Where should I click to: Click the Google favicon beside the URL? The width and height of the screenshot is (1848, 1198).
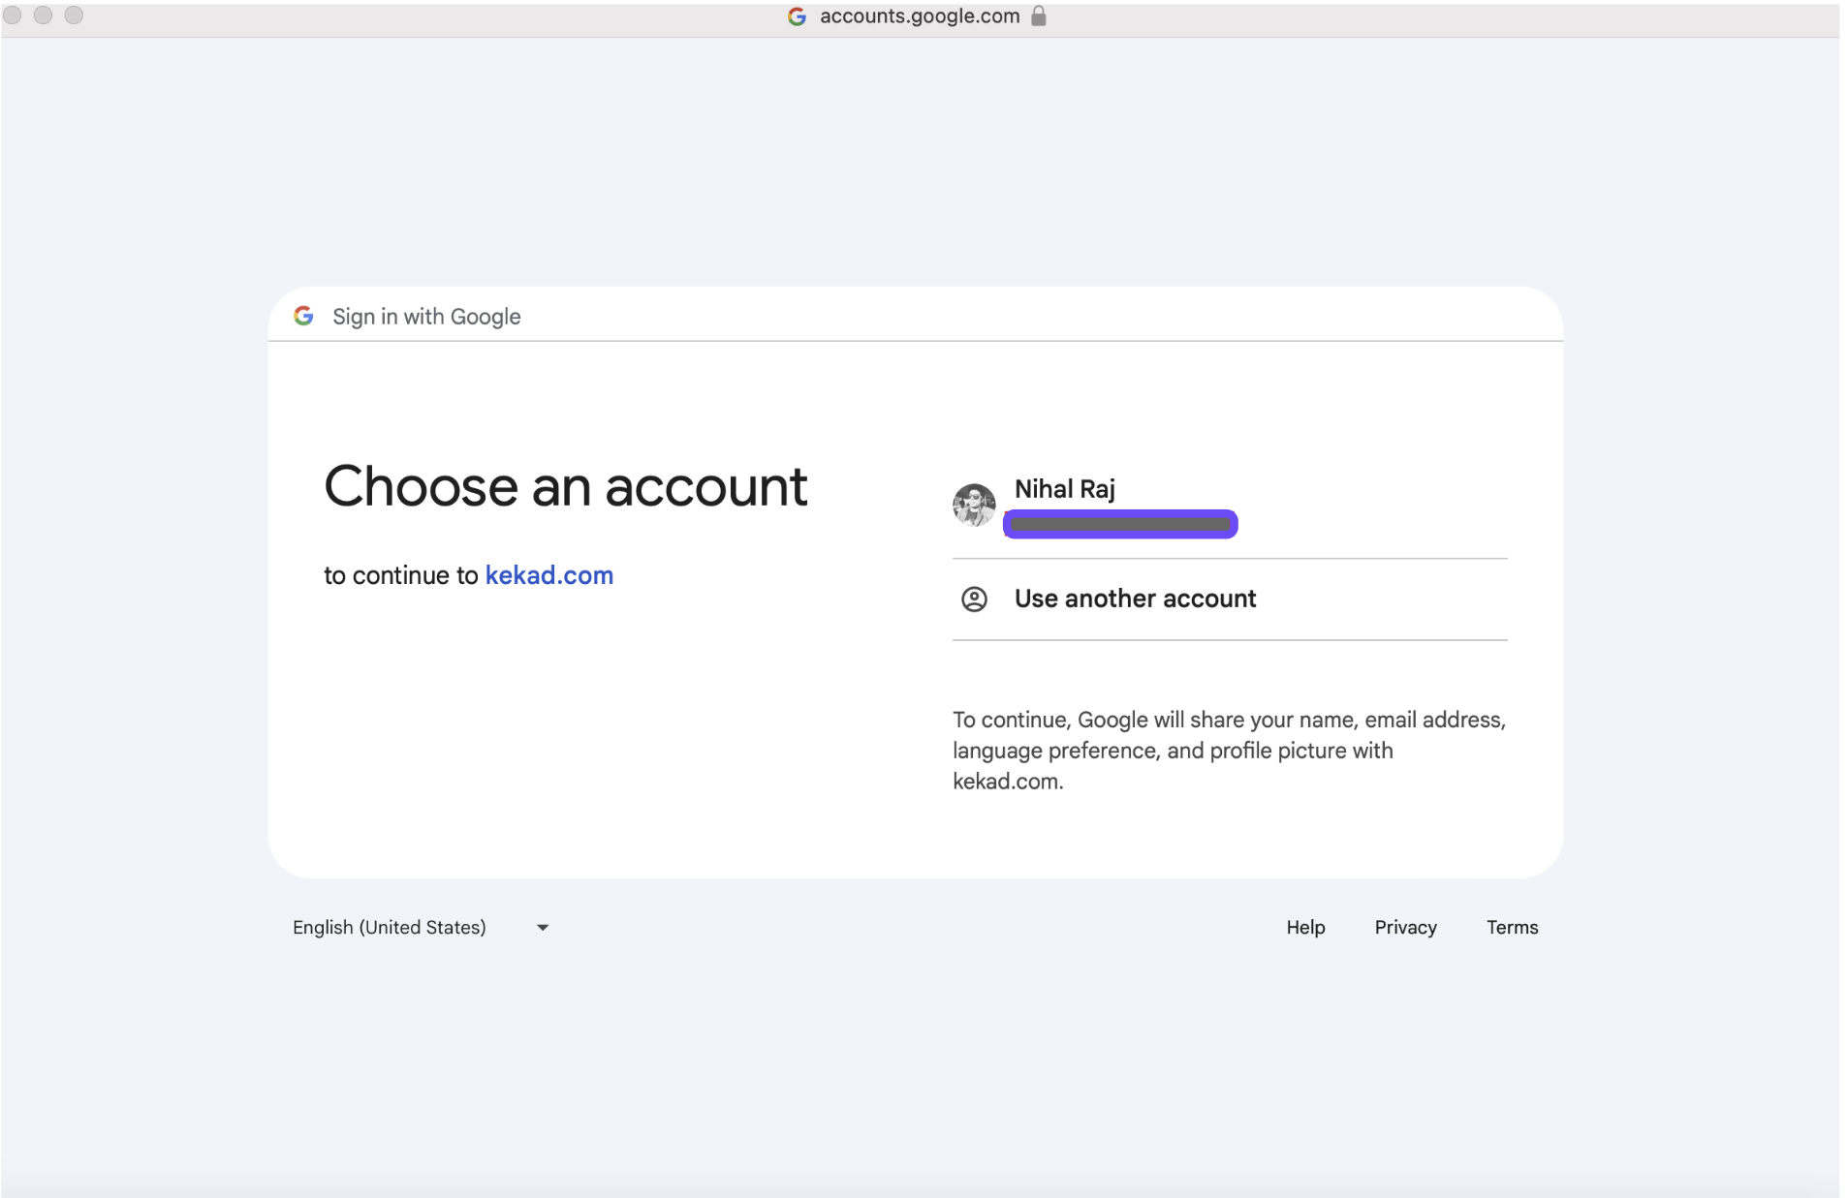(x=797, y=16)
